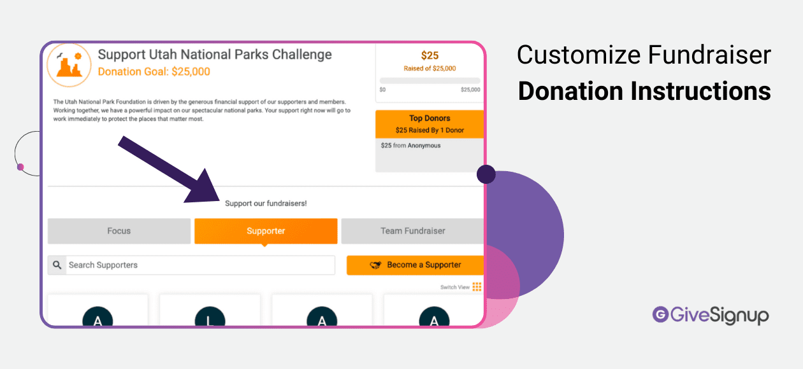Select the Switch View grid icon

478,287
